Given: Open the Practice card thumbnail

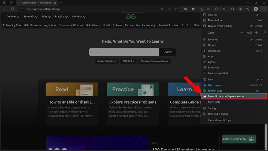Looking at the screenshot, I should [x=133, y=89].
